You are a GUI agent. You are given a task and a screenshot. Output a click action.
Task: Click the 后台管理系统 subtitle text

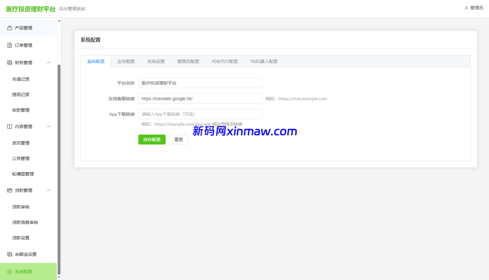point(72,9)
